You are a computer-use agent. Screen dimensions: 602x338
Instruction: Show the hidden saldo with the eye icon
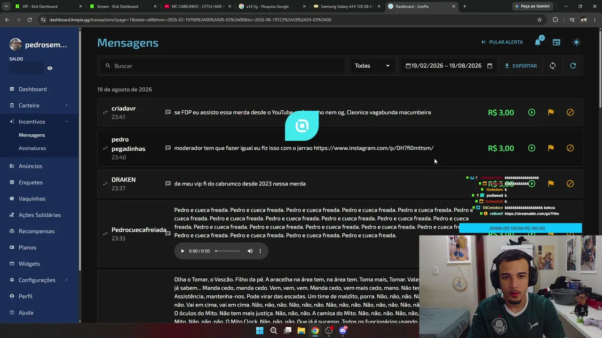50,68
